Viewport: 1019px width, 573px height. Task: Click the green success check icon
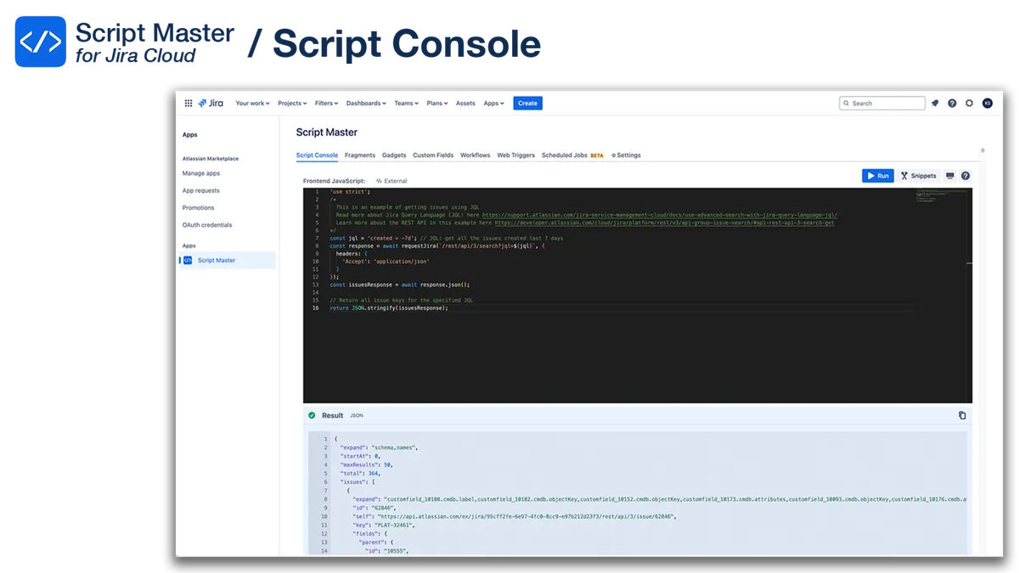click(312, 415)
